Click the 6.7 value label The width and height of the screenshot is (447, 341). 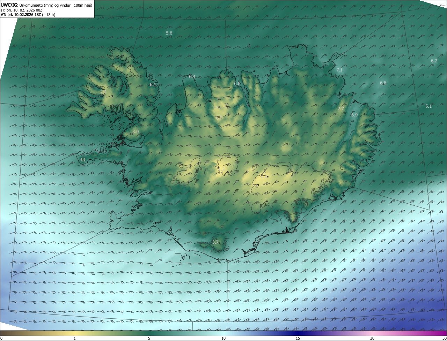[x=434, y=61]
